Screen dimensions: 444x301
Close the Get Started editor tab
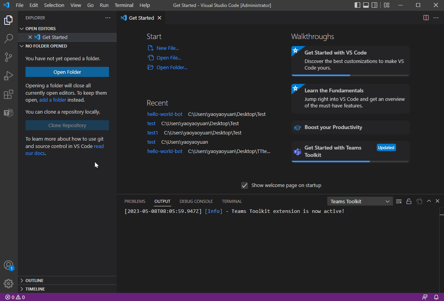pyautogui.click(x=160, y=18)
